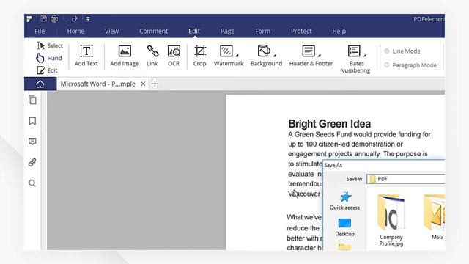This screenshot has width=469, height=264.
Task: Click the Save As dialog title bar
Action: (x=384, y=165)
